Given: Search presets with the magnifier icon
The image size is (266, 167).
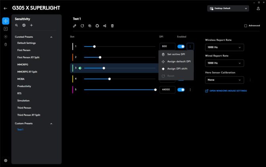Looking at the screenshot, I should (17, 25).
